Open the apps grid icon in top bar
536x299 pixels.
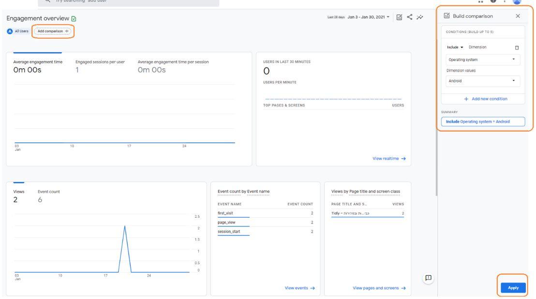(x=481, y=1)
